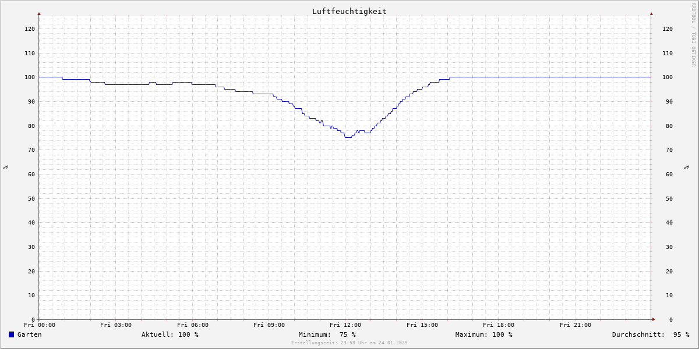699x349 pixels.
Task: Click the Luftfeuchtigkeit chart title
Action: pyautogui.click(x=349, y=11)
